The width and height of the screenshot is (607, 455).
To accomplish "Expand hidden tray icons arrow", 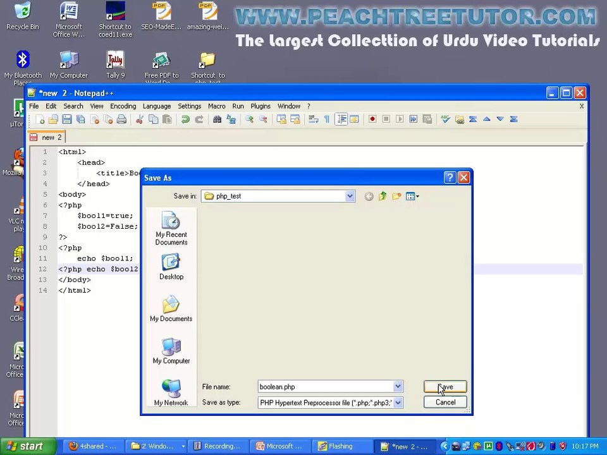I will tap(445, 447).
